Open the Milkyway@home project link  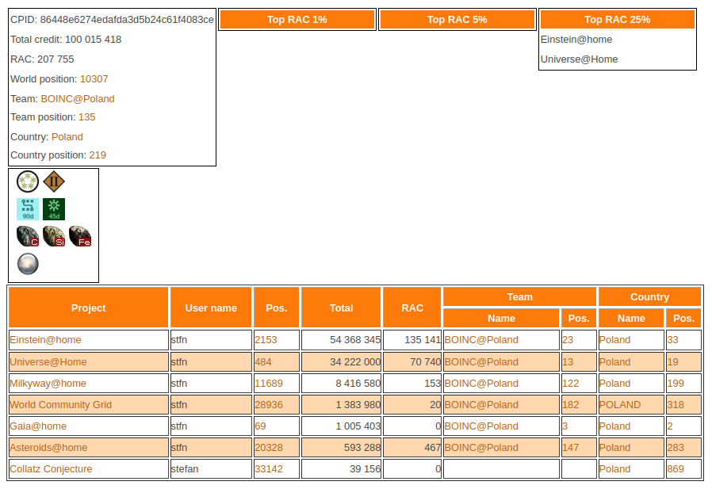pos(48,384)
